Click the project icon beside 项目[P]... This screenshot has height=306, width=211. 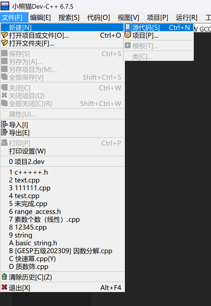128,35
